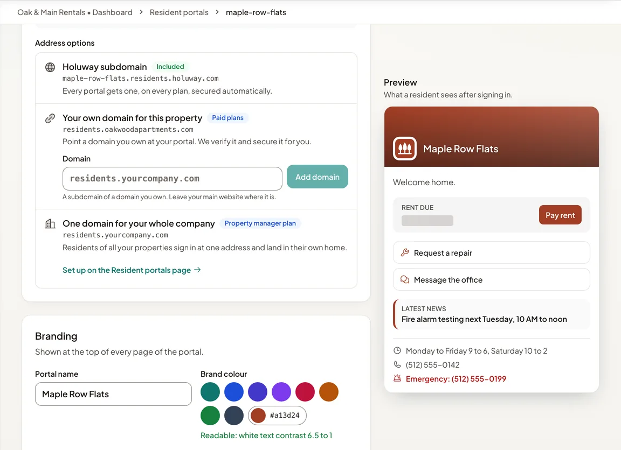This screenshot has width=621, height=450.
Task: Choose the blue brand colour swatch
Action: (234, 392)
